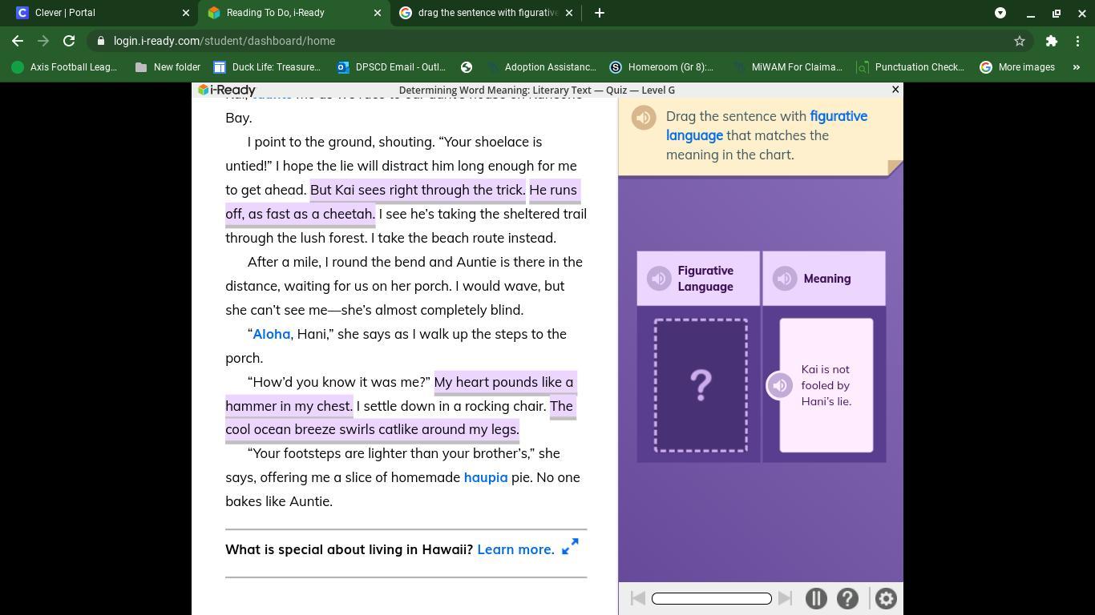Image resolution: width=1095 pixels, height=615 pixels.
Task: Open i-Ready settings gear
Action: pos(886,598)
